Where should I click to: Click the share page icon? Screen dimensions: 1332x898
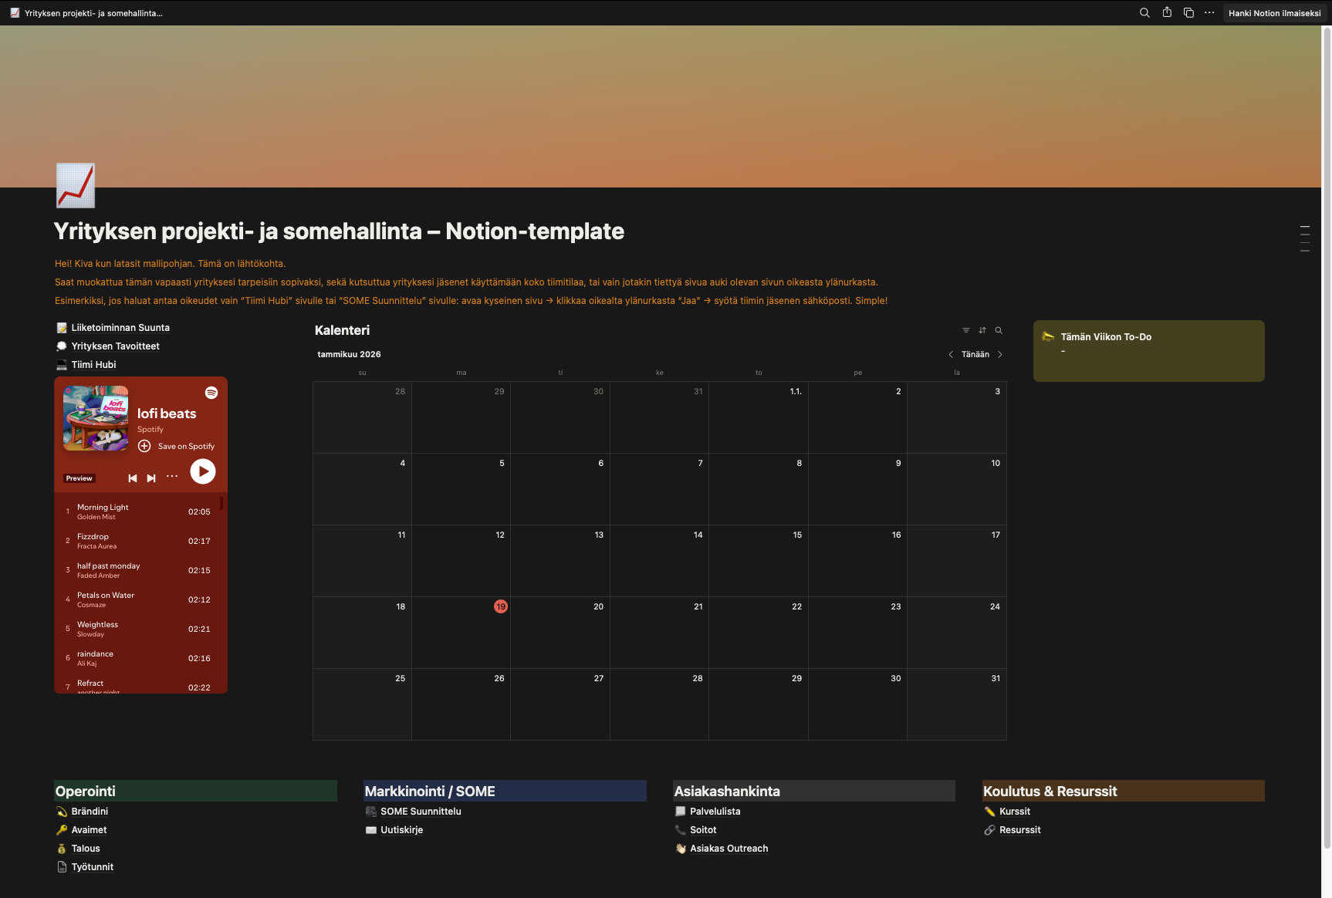[x=1167, y=12]
